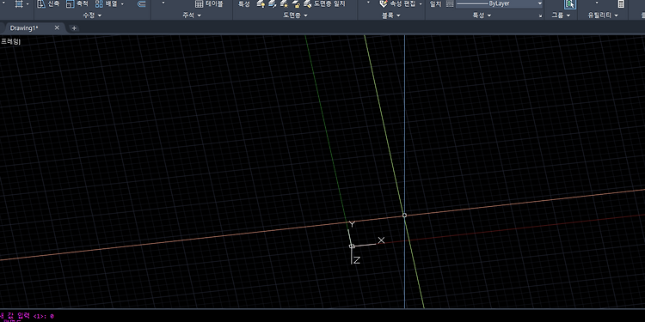Open Layer Properties (특성)

tap(244, 4)
